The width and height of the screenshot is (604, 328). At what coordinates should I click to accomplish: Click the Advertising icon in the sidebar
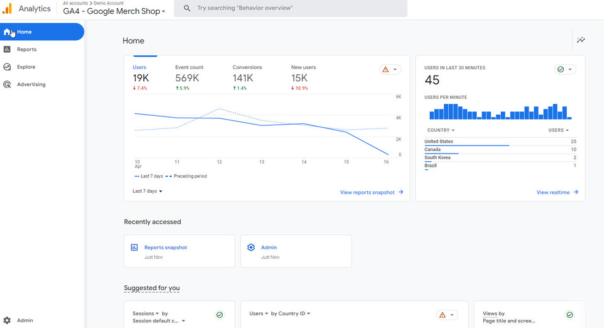(8, 84)
